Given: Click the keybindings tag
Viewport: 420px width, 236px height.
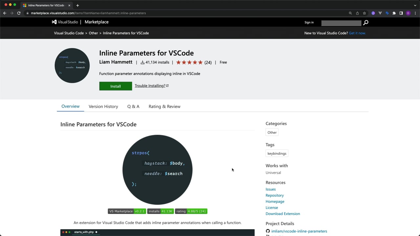Looking at the screenshot, I should (x=277, y=153).
